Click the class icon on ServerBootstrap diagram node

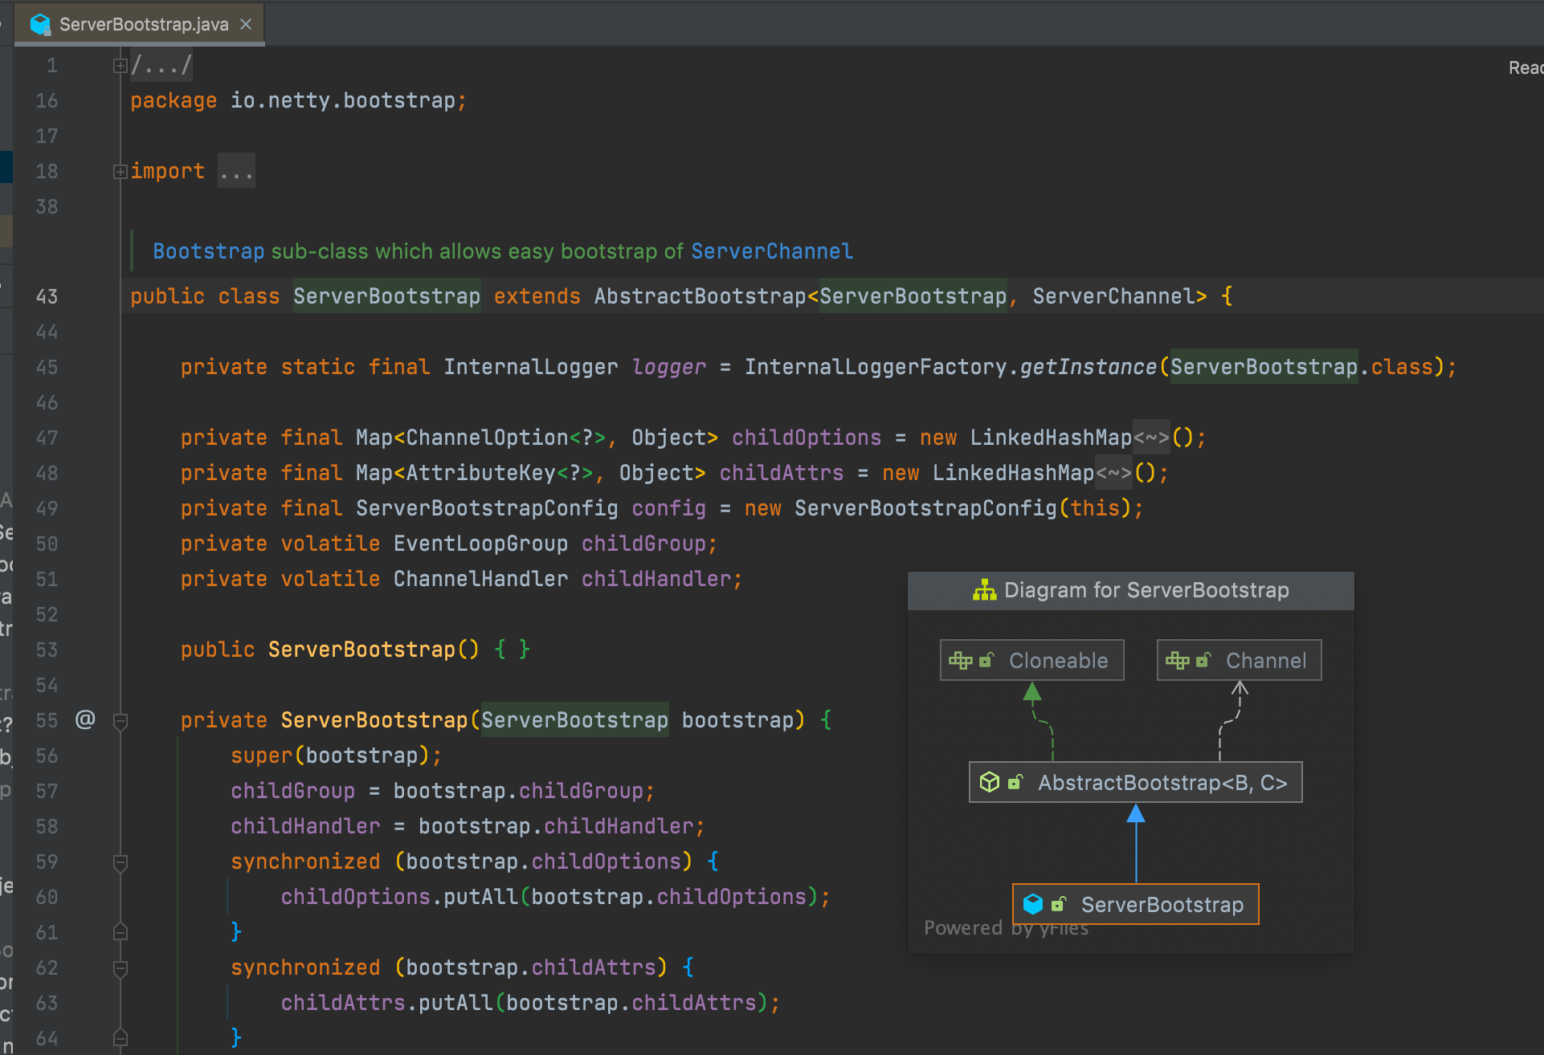point(1033,904)
